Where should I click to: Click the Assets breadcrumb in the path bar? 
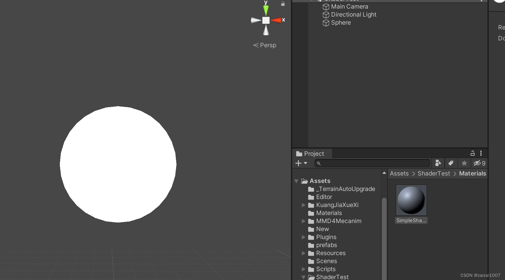399,173
